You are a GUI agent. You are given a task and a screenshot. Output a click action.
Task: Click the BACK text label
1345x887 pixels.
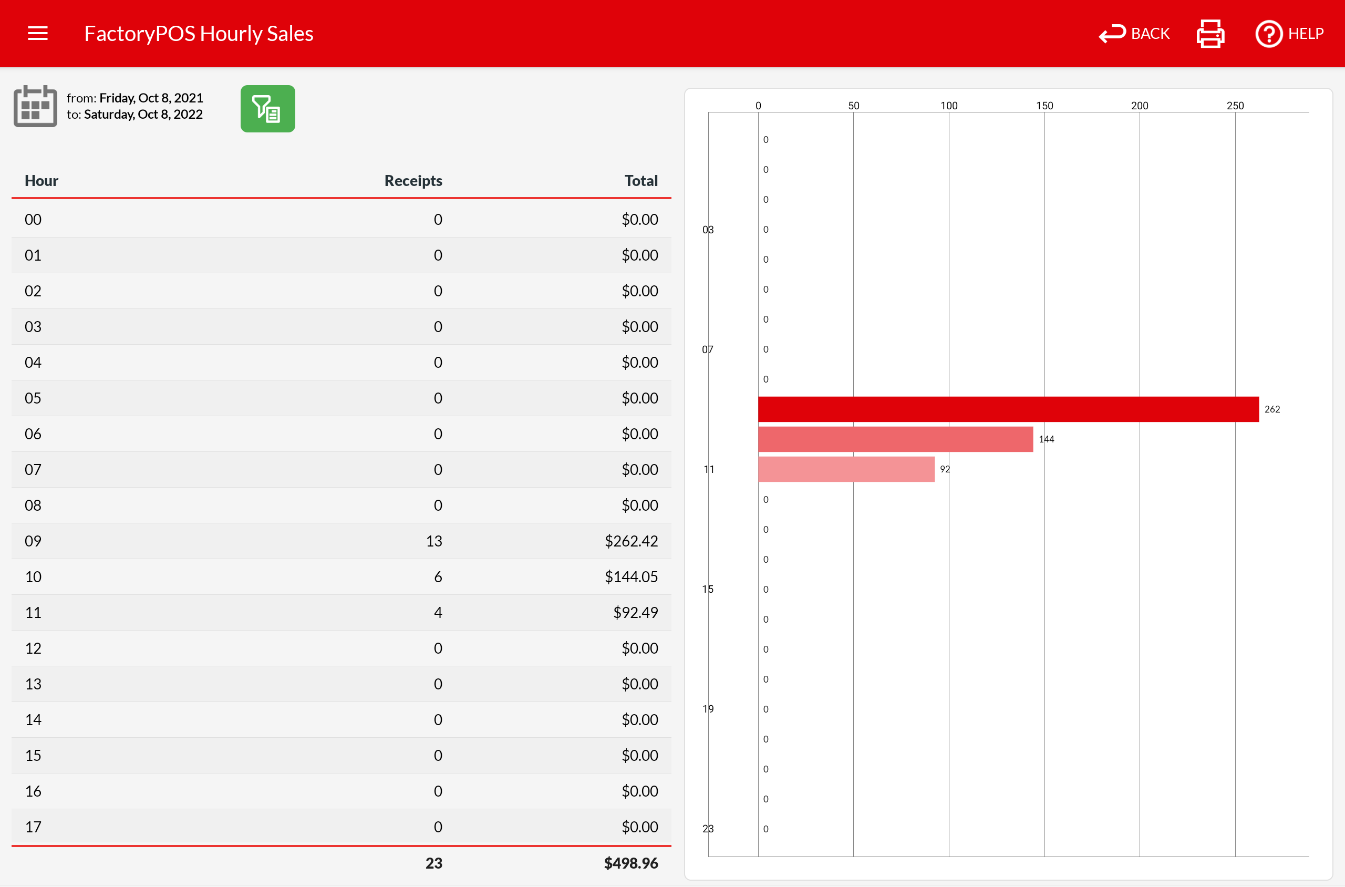point(1150,34)
